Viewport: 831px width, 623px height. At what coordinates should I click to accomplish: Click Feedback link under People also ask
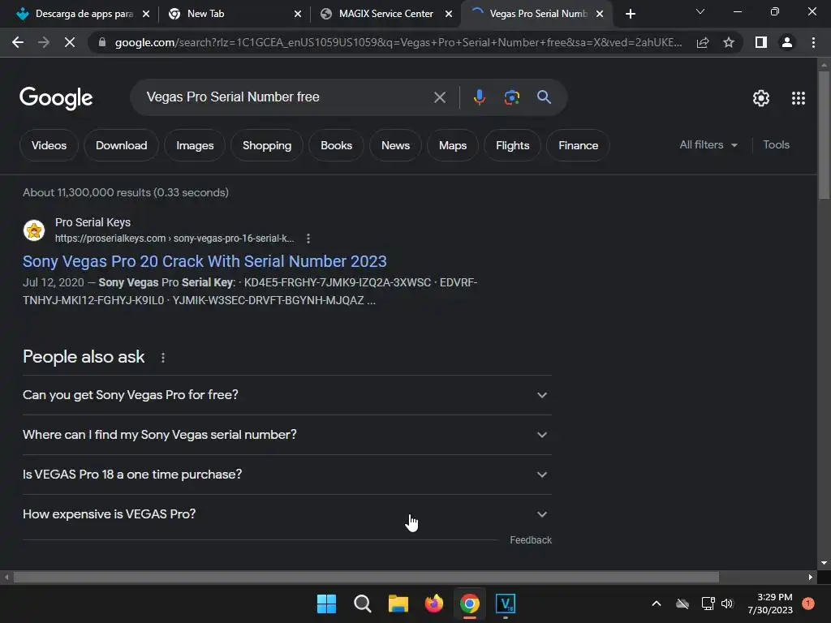coord(531,539)
